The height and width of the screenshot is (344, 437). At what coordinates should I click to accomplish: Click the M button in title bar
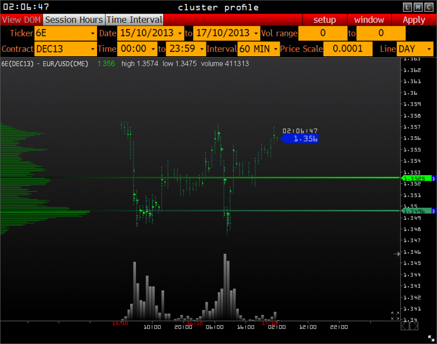[x=418, y=7]
